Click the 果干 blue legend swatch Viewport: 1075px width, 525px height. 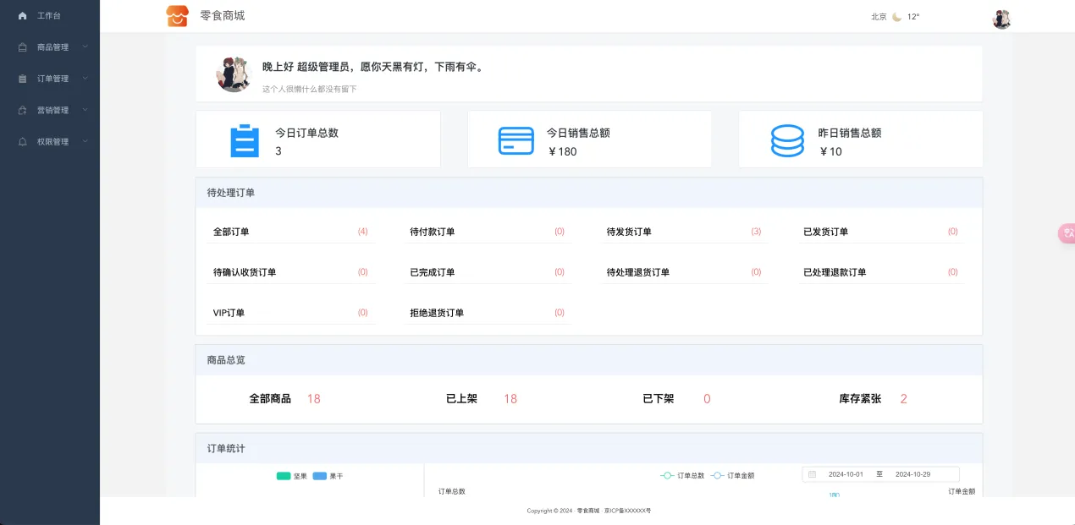320,476
